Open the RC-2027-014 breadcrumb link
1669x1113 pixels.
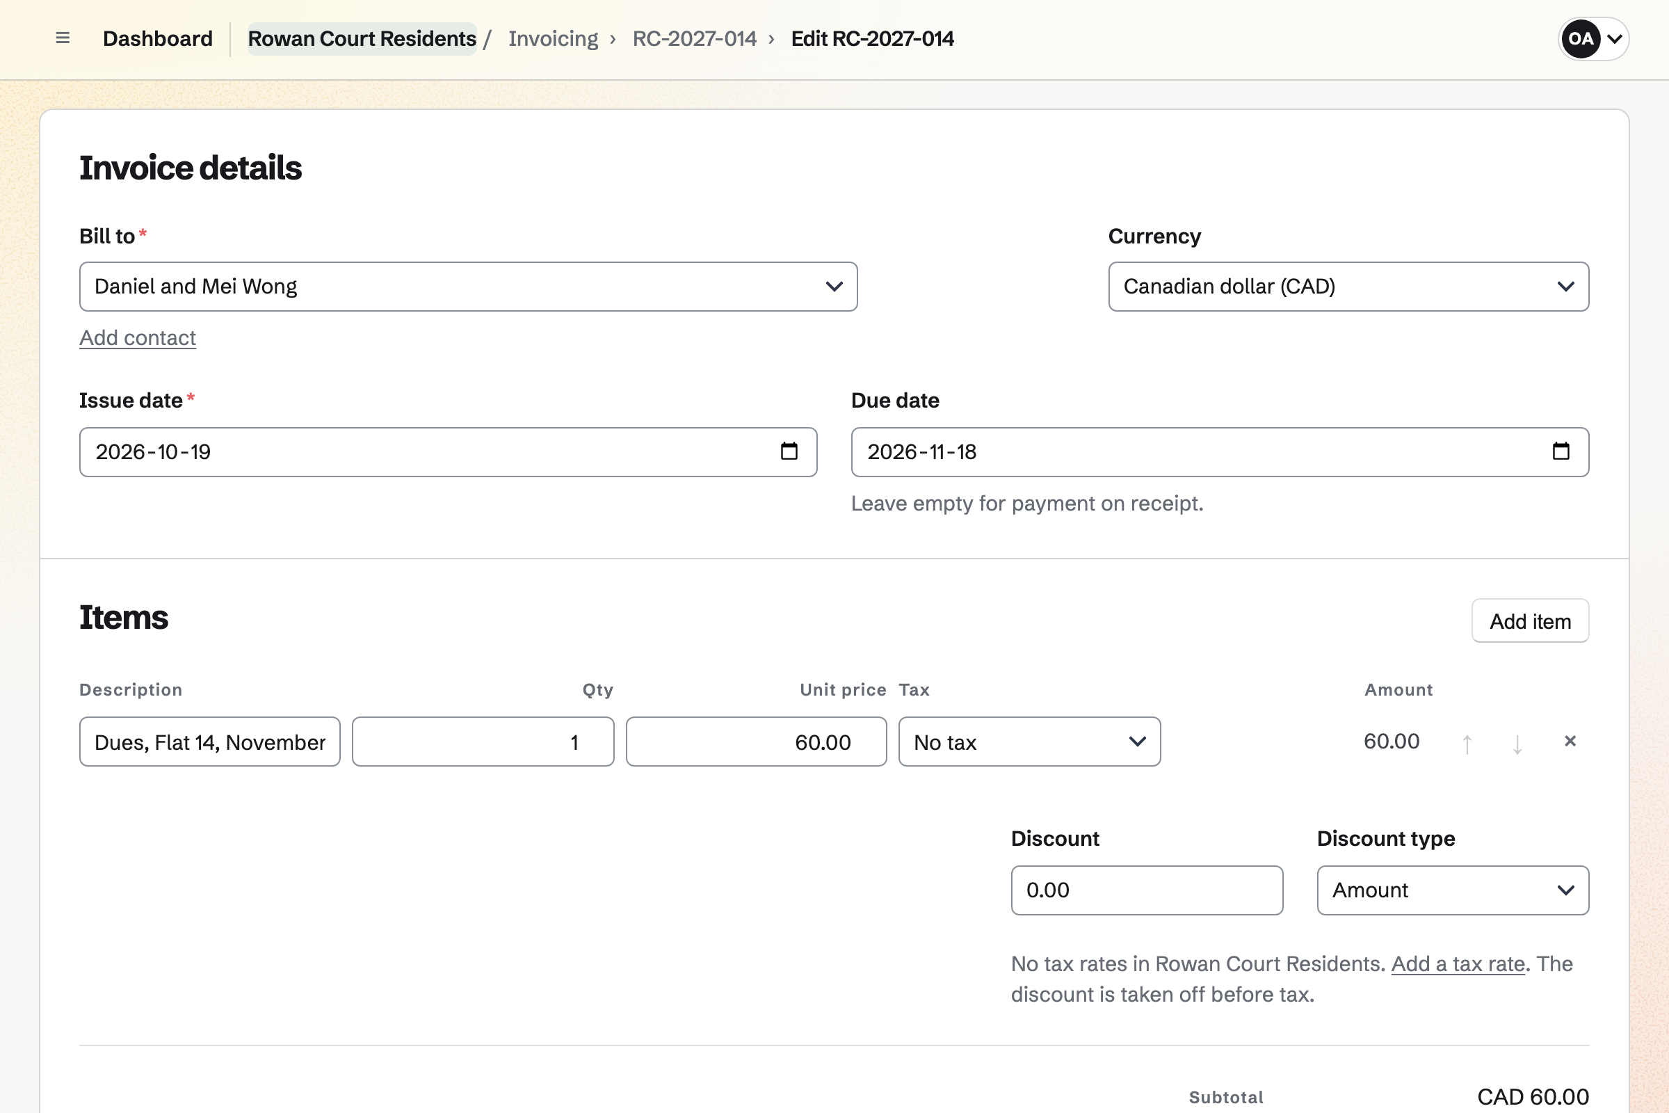tap(694, 38)
